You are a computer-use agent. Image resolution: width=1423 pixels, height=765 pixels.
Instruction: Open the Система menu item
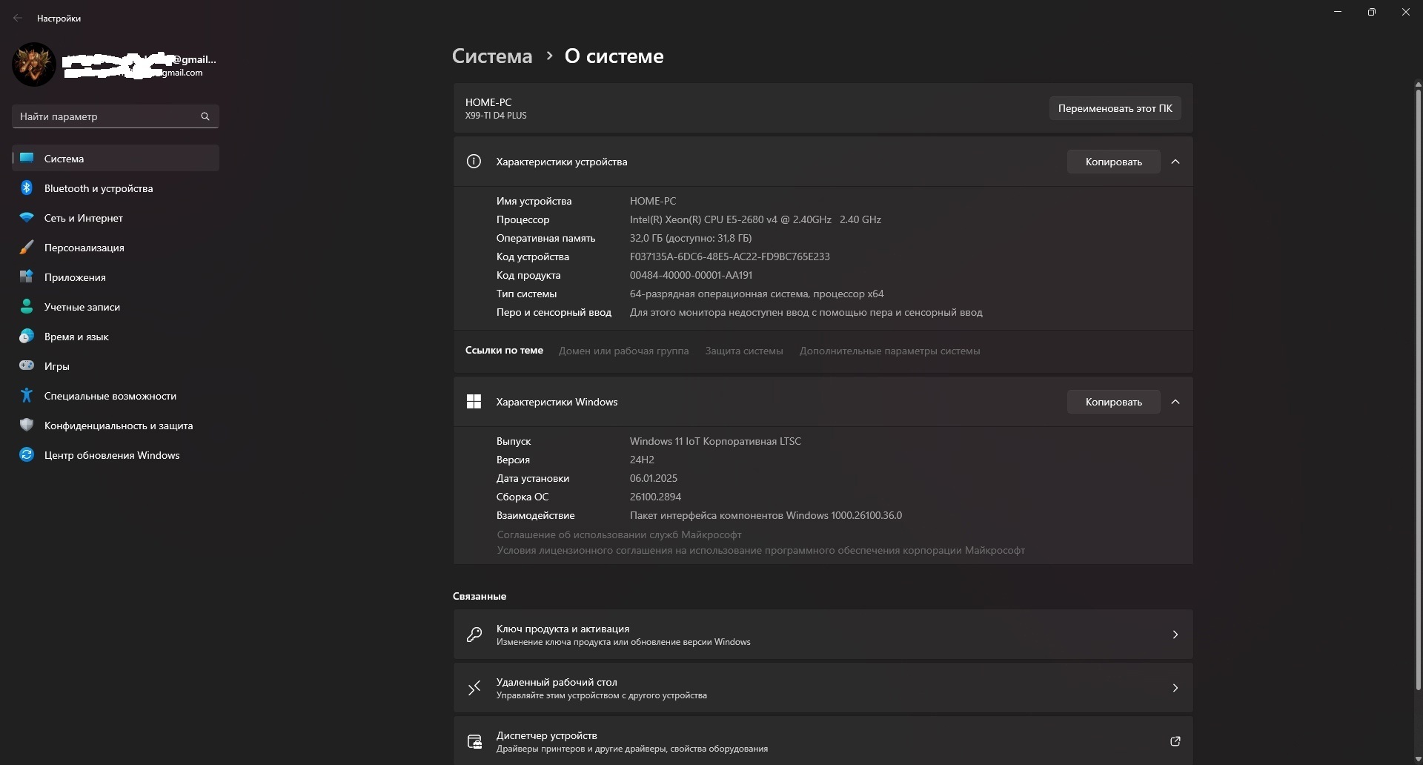(116, 158)
